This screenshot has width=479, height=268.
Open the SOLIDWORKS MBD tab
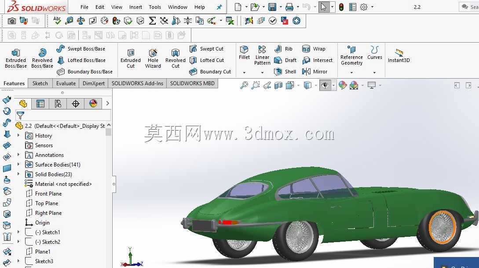pos(192,83)
